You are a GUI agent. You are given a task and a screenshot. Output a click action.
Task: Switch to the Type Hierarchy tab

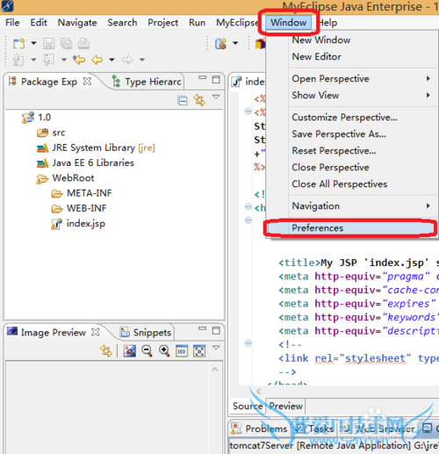click(x=147, y=82)
